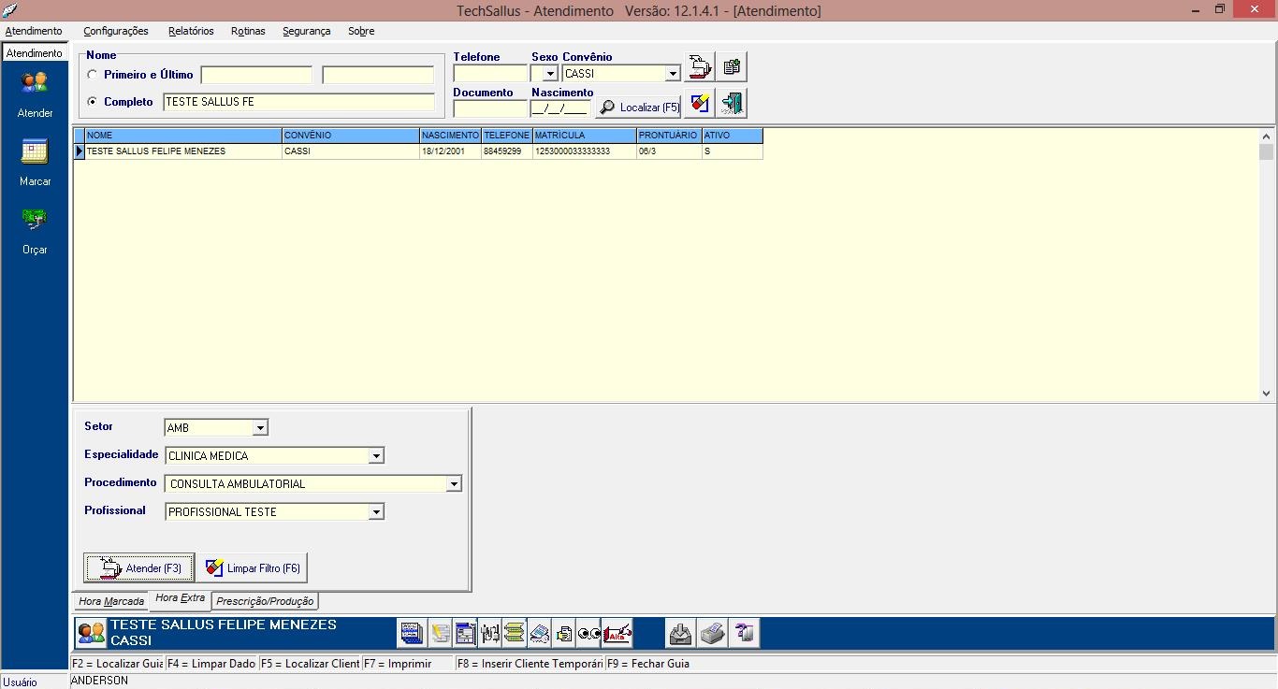Open the Convênio dropdown showing CASSI

click(x=673, y=74)
